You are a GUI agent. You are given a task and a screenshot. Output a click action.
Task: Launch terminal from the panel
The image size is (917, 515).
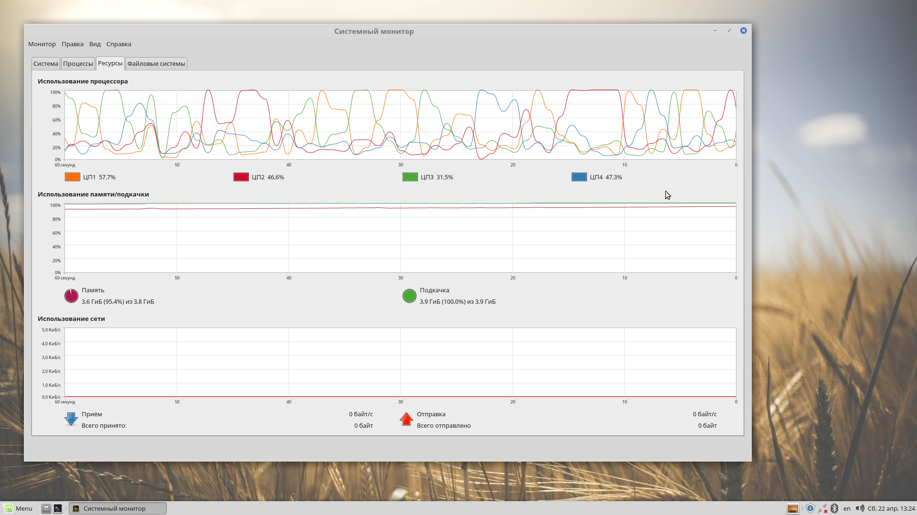(x=58, y=508)
